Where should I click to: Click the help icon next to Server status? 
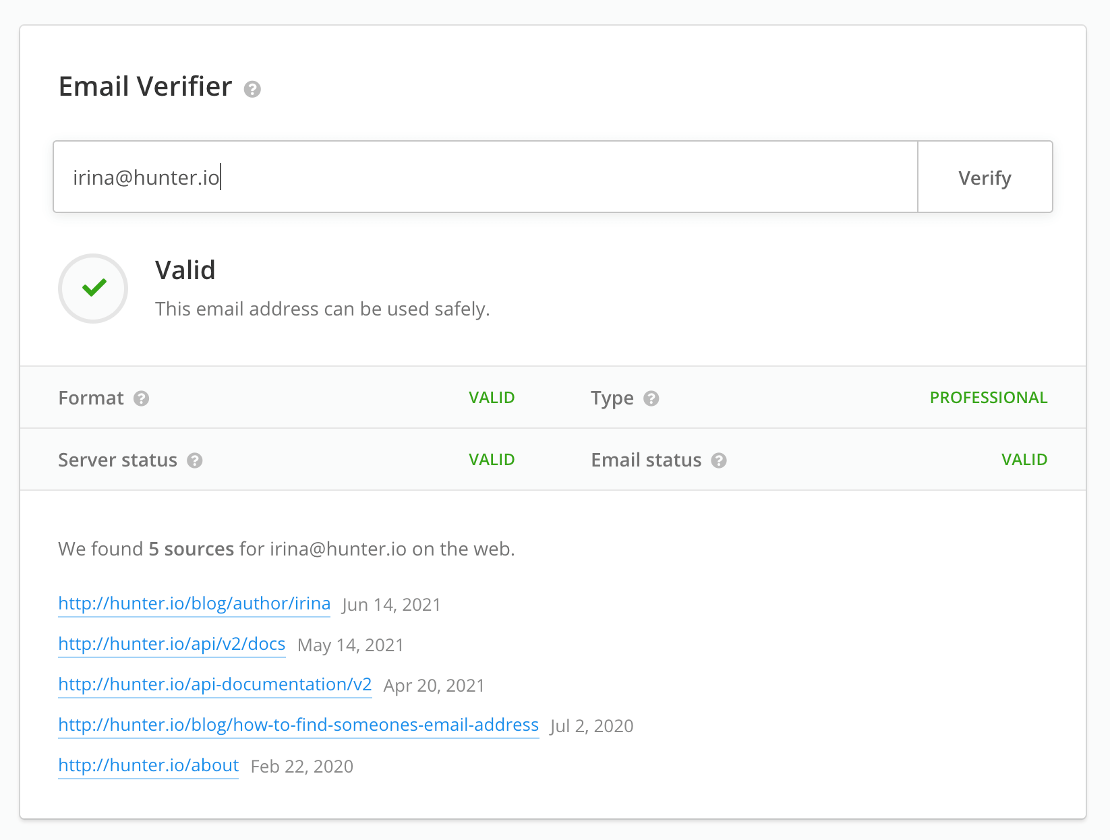[x=195, y=460]
